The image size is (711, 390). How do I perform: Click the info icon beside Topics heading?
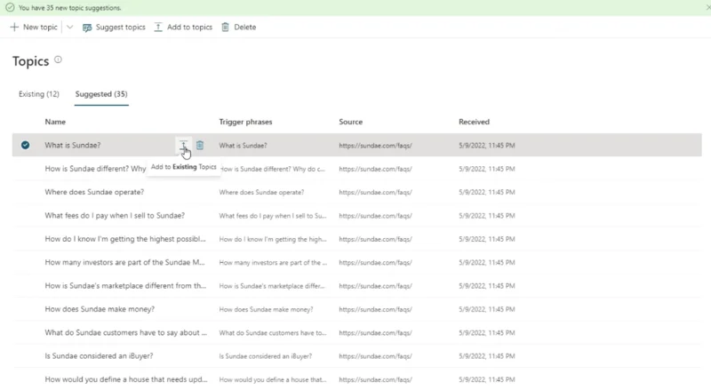pos(58,60)
